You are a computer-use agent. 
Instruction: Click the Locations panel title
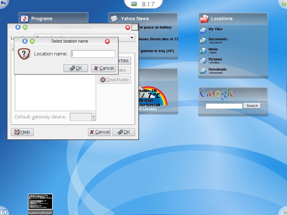point(222,19)
